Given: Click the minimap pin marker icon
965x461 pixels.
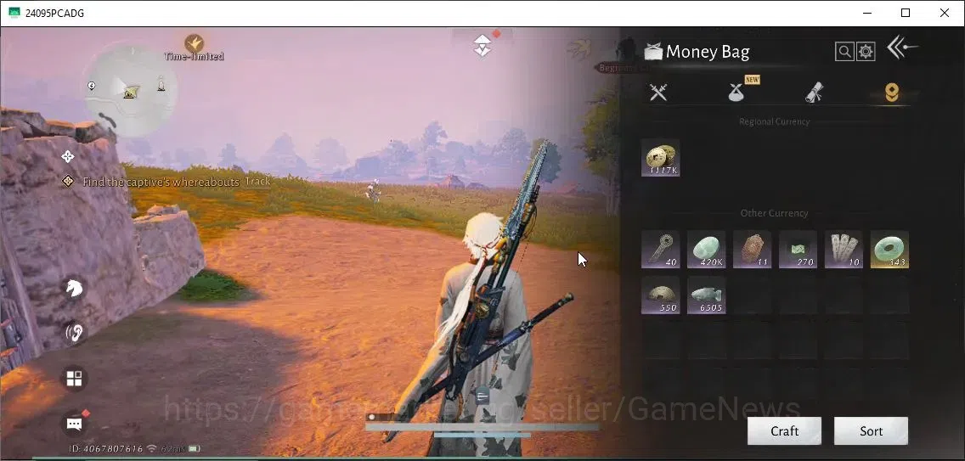Looking at the screenshot, I should tap(91, 86).
